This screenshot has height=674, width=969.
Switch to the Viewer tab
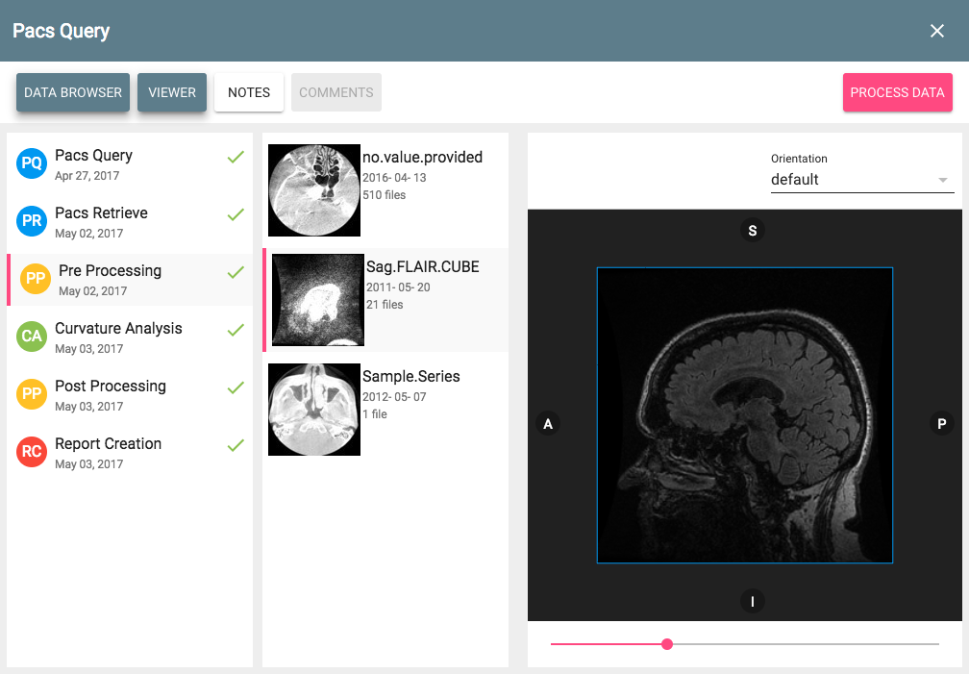coord(172,92)
